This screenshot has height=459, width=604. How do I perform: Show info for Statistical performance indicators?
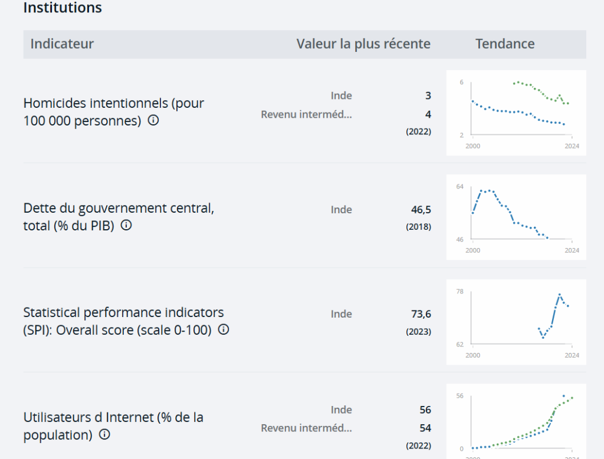pos(224,330)
